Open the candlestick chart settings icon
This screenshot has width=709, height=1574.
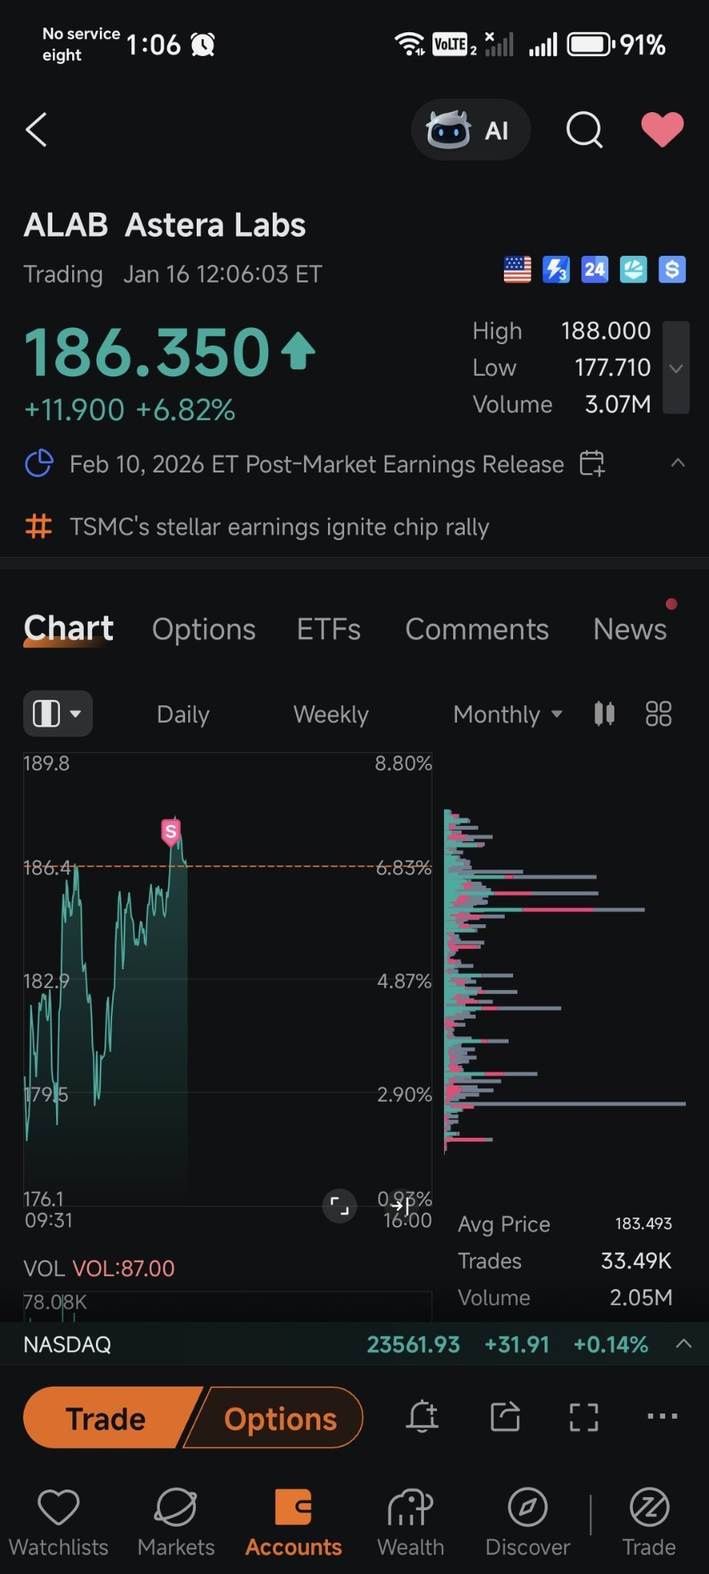tap(605, 714)
